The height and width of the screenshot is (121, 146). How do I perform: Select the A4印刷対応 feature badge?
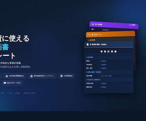point(66,76)
